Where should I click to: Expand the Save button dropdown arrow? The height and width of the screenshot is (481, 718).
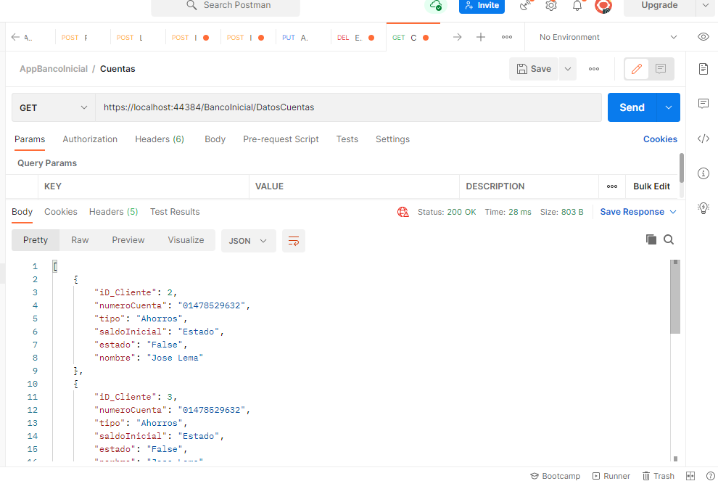point(568,69)
